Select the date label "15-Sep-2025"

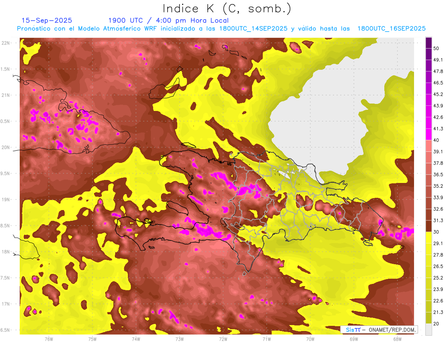pyautogui.click(x=47, y=20)
